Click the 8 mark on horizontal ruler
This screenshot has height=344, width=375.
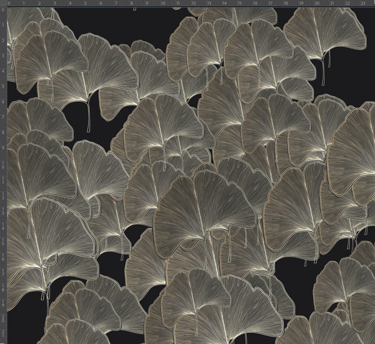(x=131, y=3)
